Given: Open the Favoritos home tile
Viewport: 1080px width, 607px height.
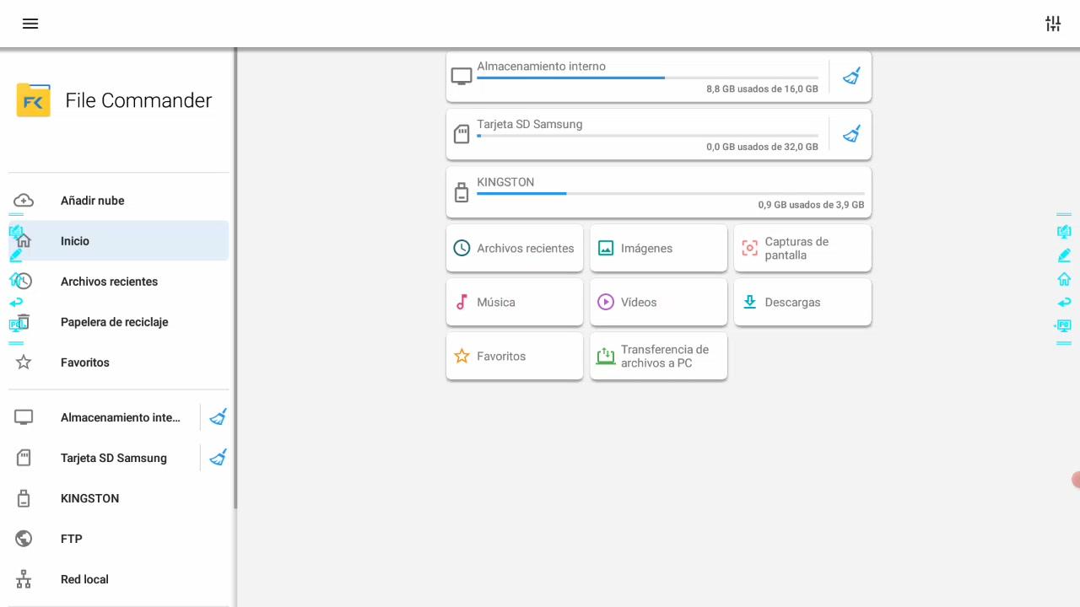Looking at the screenshot, I should (515, 356).
